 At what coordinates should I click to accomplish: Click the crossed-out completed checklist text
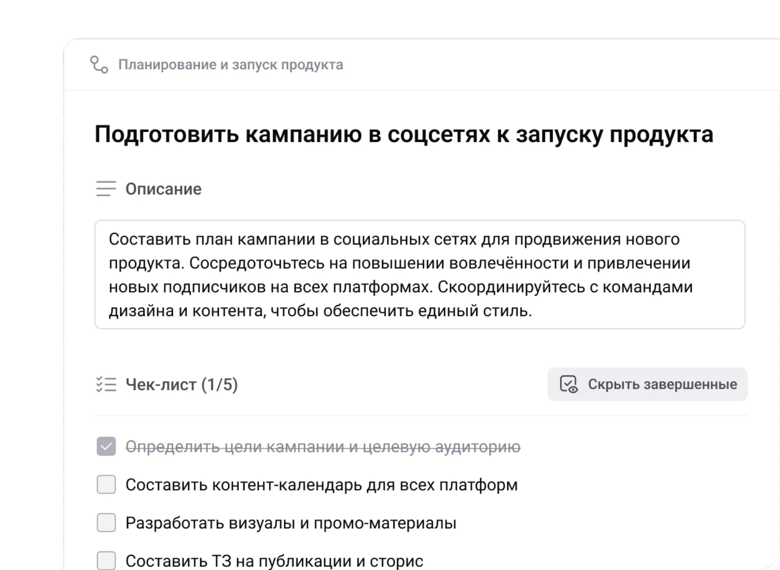[324, 447]
